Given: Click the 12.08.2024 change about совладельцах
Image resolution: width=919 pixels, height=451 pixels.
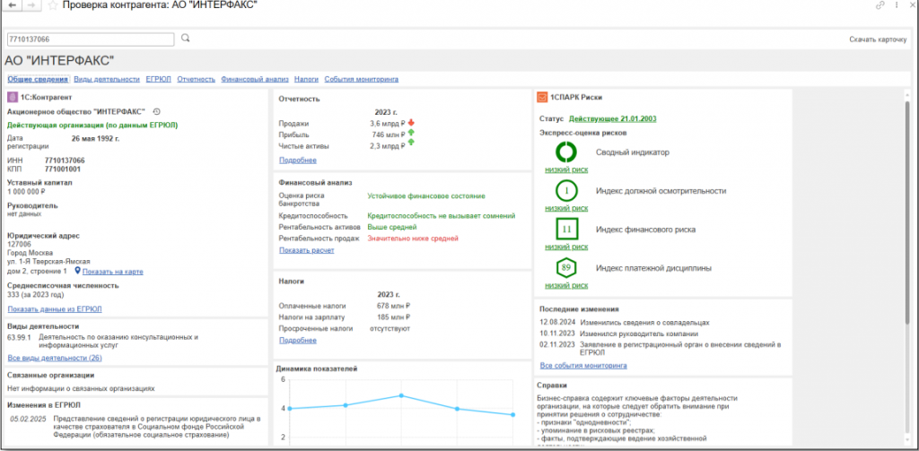Looking at the screenshot, I should [x=625, y=322].
